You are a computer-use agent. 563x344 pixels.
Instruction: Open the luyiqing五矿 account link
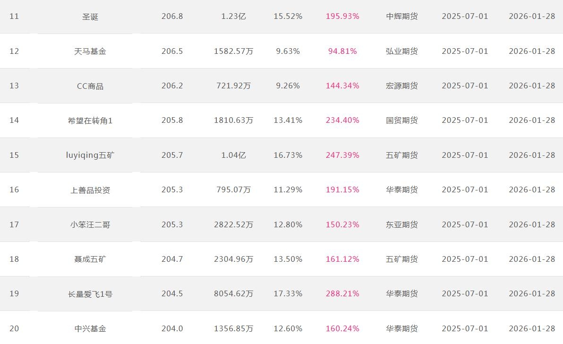[x=90, y=155]
